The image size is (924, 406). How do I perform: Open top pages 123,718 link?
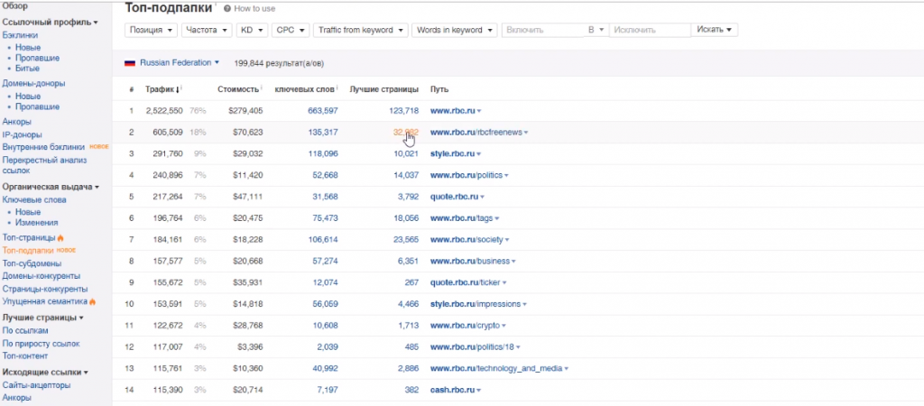tap(403, 111)
